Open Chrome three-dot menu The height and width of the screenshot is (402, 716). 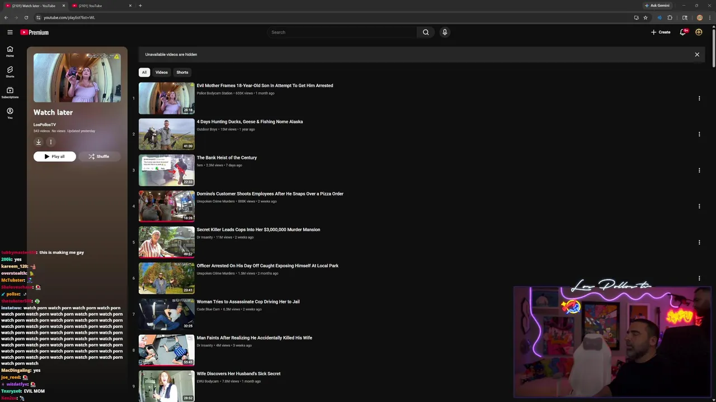click(x=710, y=17)
